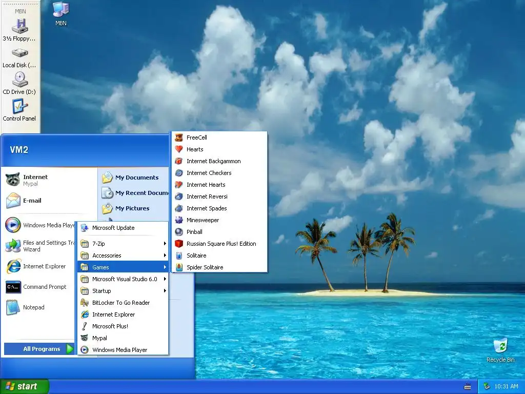Viewport: 525px width, 394px height.
Task: Open the Files and Settings Transfer Wizard
Action: 39,246
